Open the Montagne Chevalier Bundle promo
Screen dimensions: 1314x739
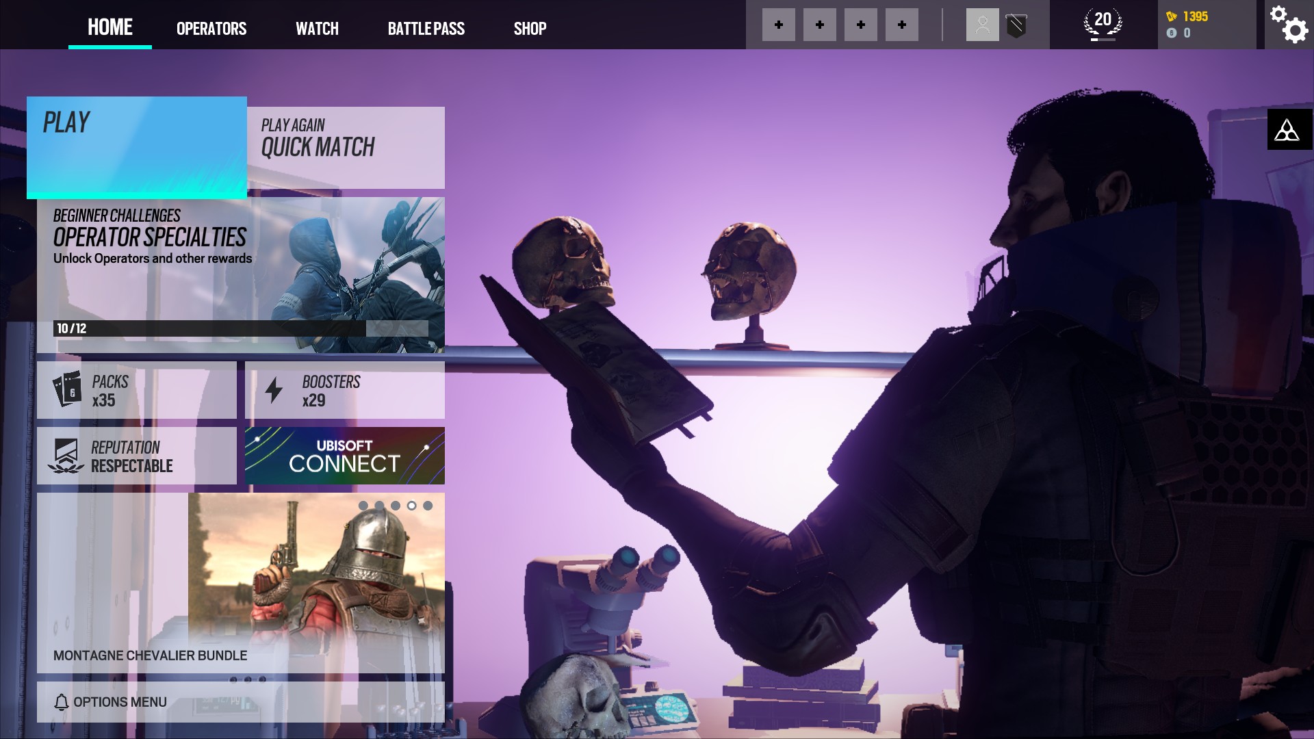241,583
